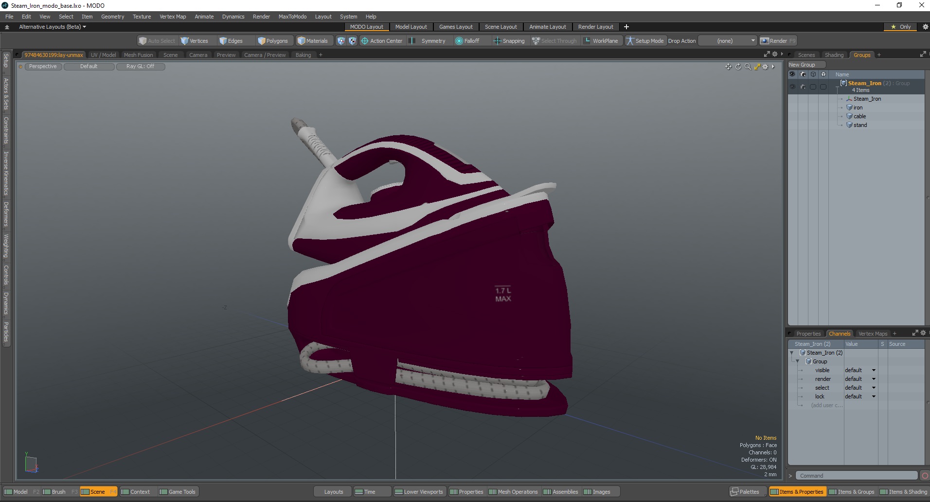Viewport: 930px width, 502px height.
Task: Click the checkered sphere icon in toolbar
Action: [x=352, y=41]
